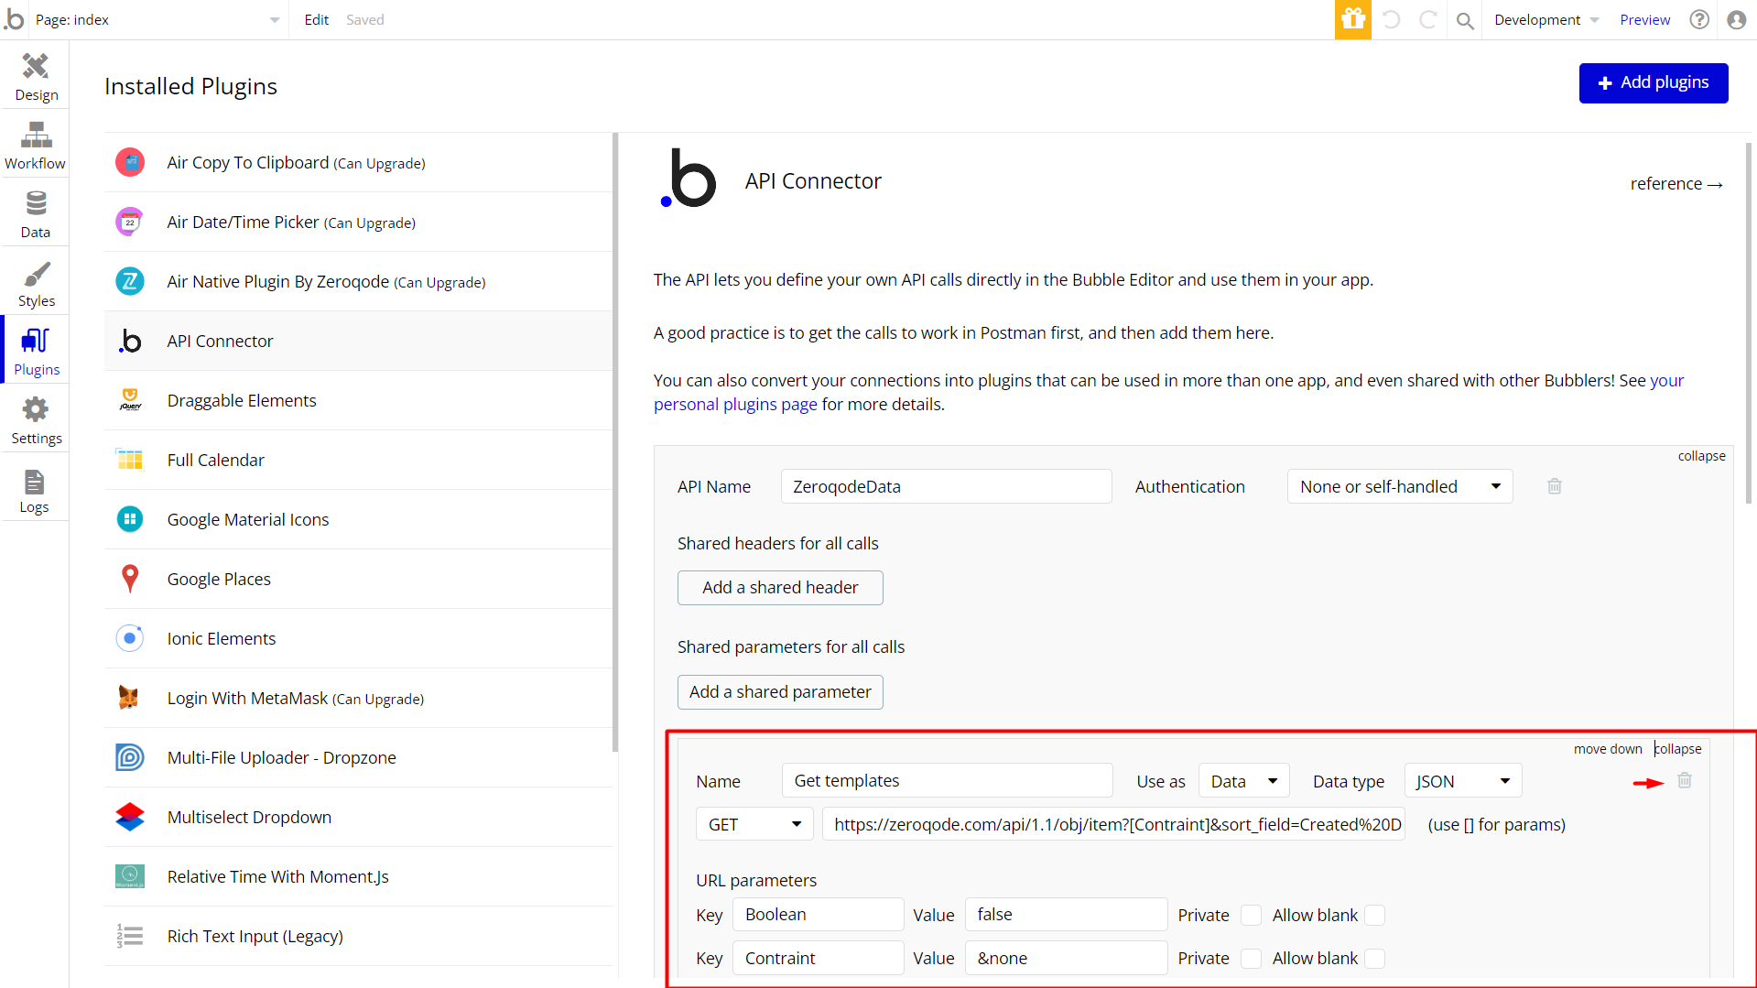Collapse the Get templates call
This screenshot has height=988, width=1757.
[x=1677, y=749]
